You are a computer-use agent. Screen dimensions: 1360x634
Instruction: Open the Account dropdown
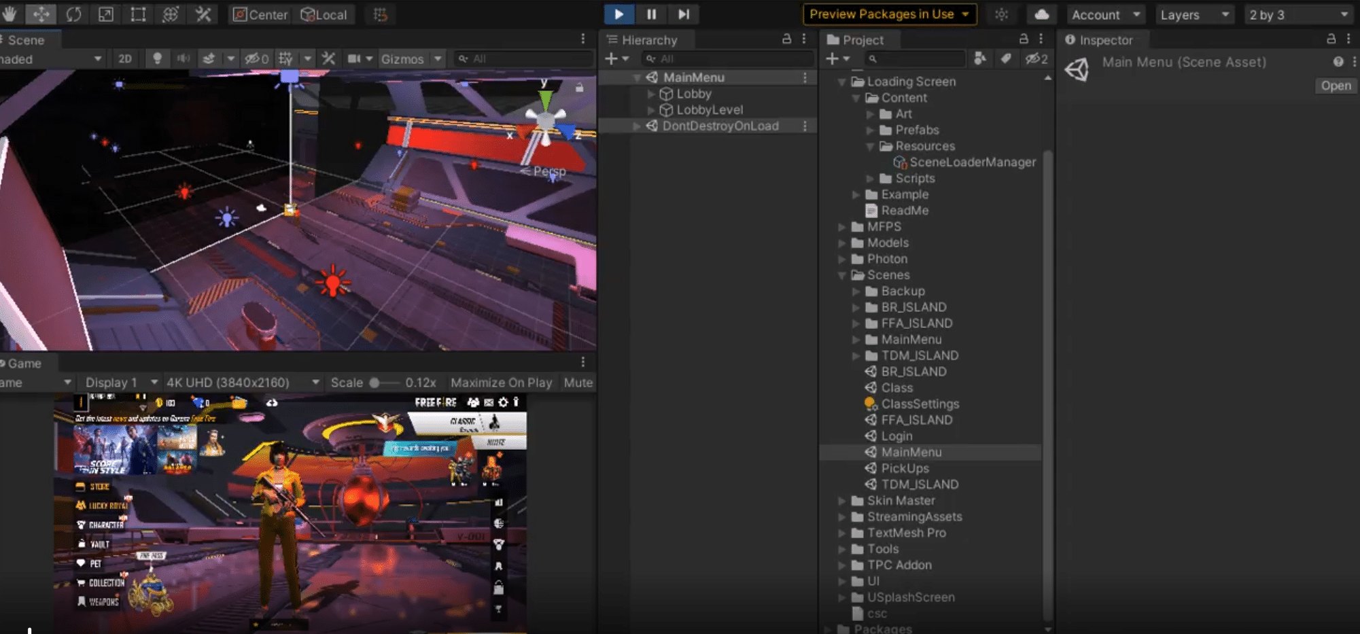click(x=1105, y=14)
